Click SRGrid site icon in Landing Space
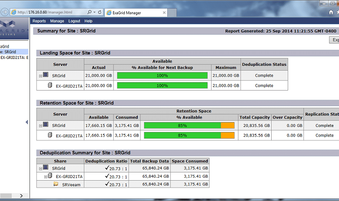Screen dimensions: 339x201 [x=46, y=75]
